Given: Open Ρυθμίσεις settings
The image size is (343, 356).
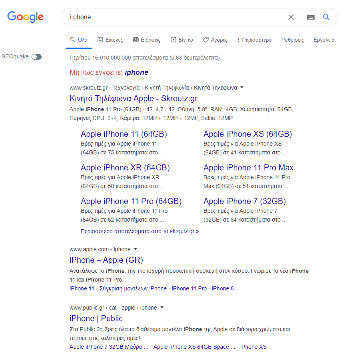Looking at the screenshot, I should click(293, 40).
